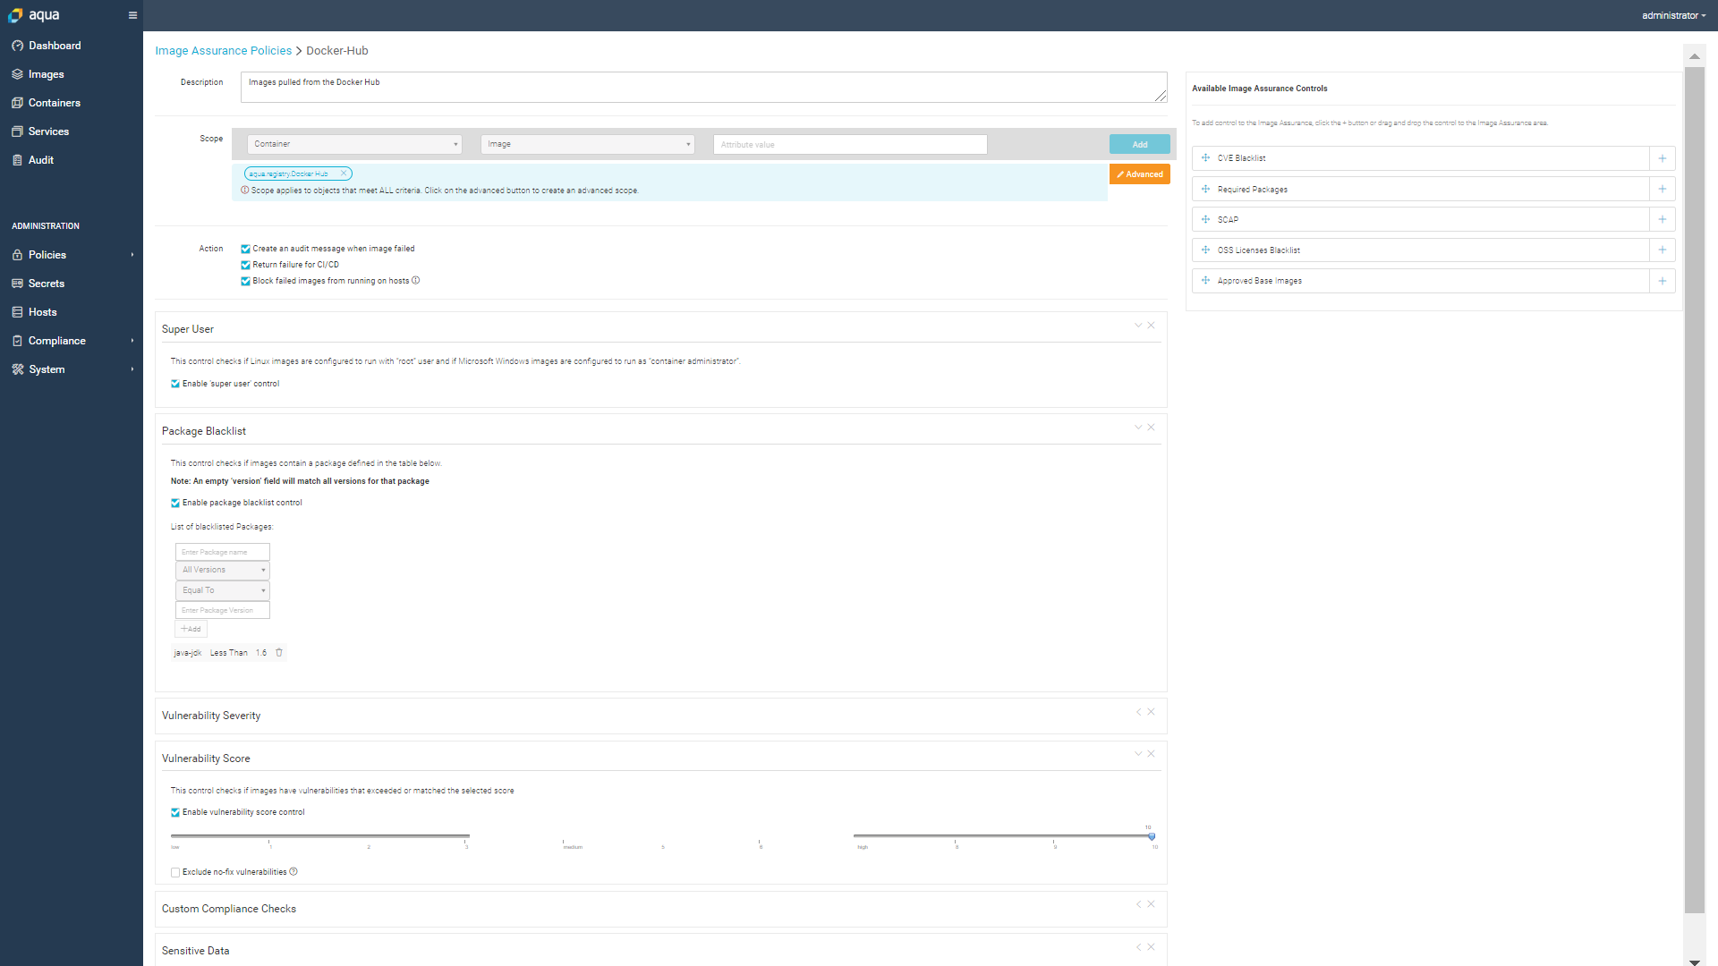Viewport: 1718px width, 966px height.
Task: Toggle Return failure for CI/CD checkbox
Action: point(245,266)
